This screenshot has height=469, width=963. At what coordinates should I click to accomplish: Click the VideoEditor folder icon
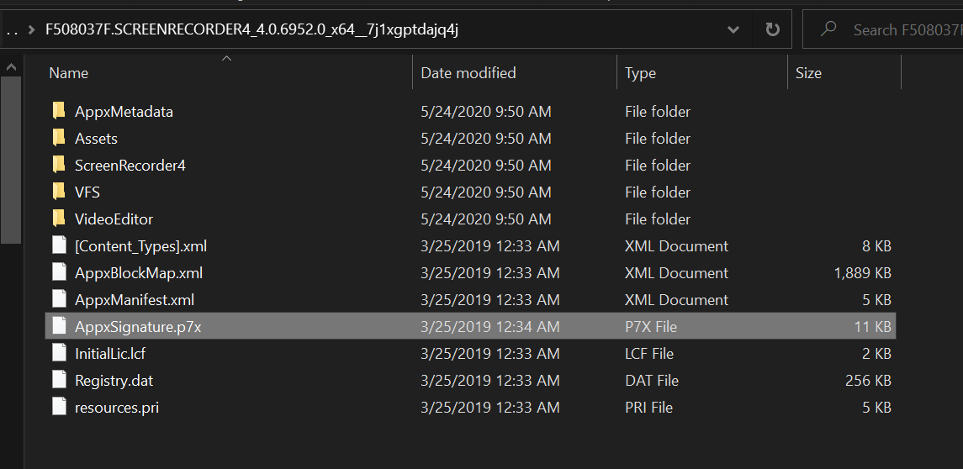click(x=59, y=219)
